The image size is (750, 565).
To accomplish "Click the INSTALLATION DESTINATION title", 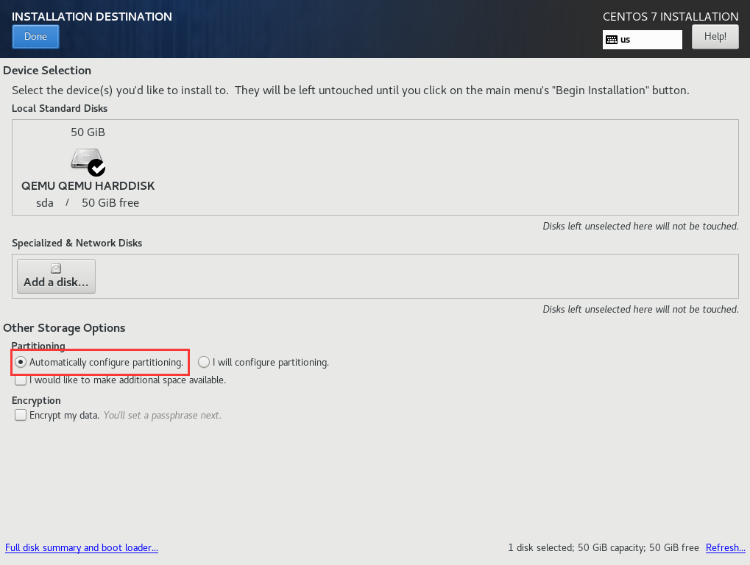I will [x=92, y=17].
